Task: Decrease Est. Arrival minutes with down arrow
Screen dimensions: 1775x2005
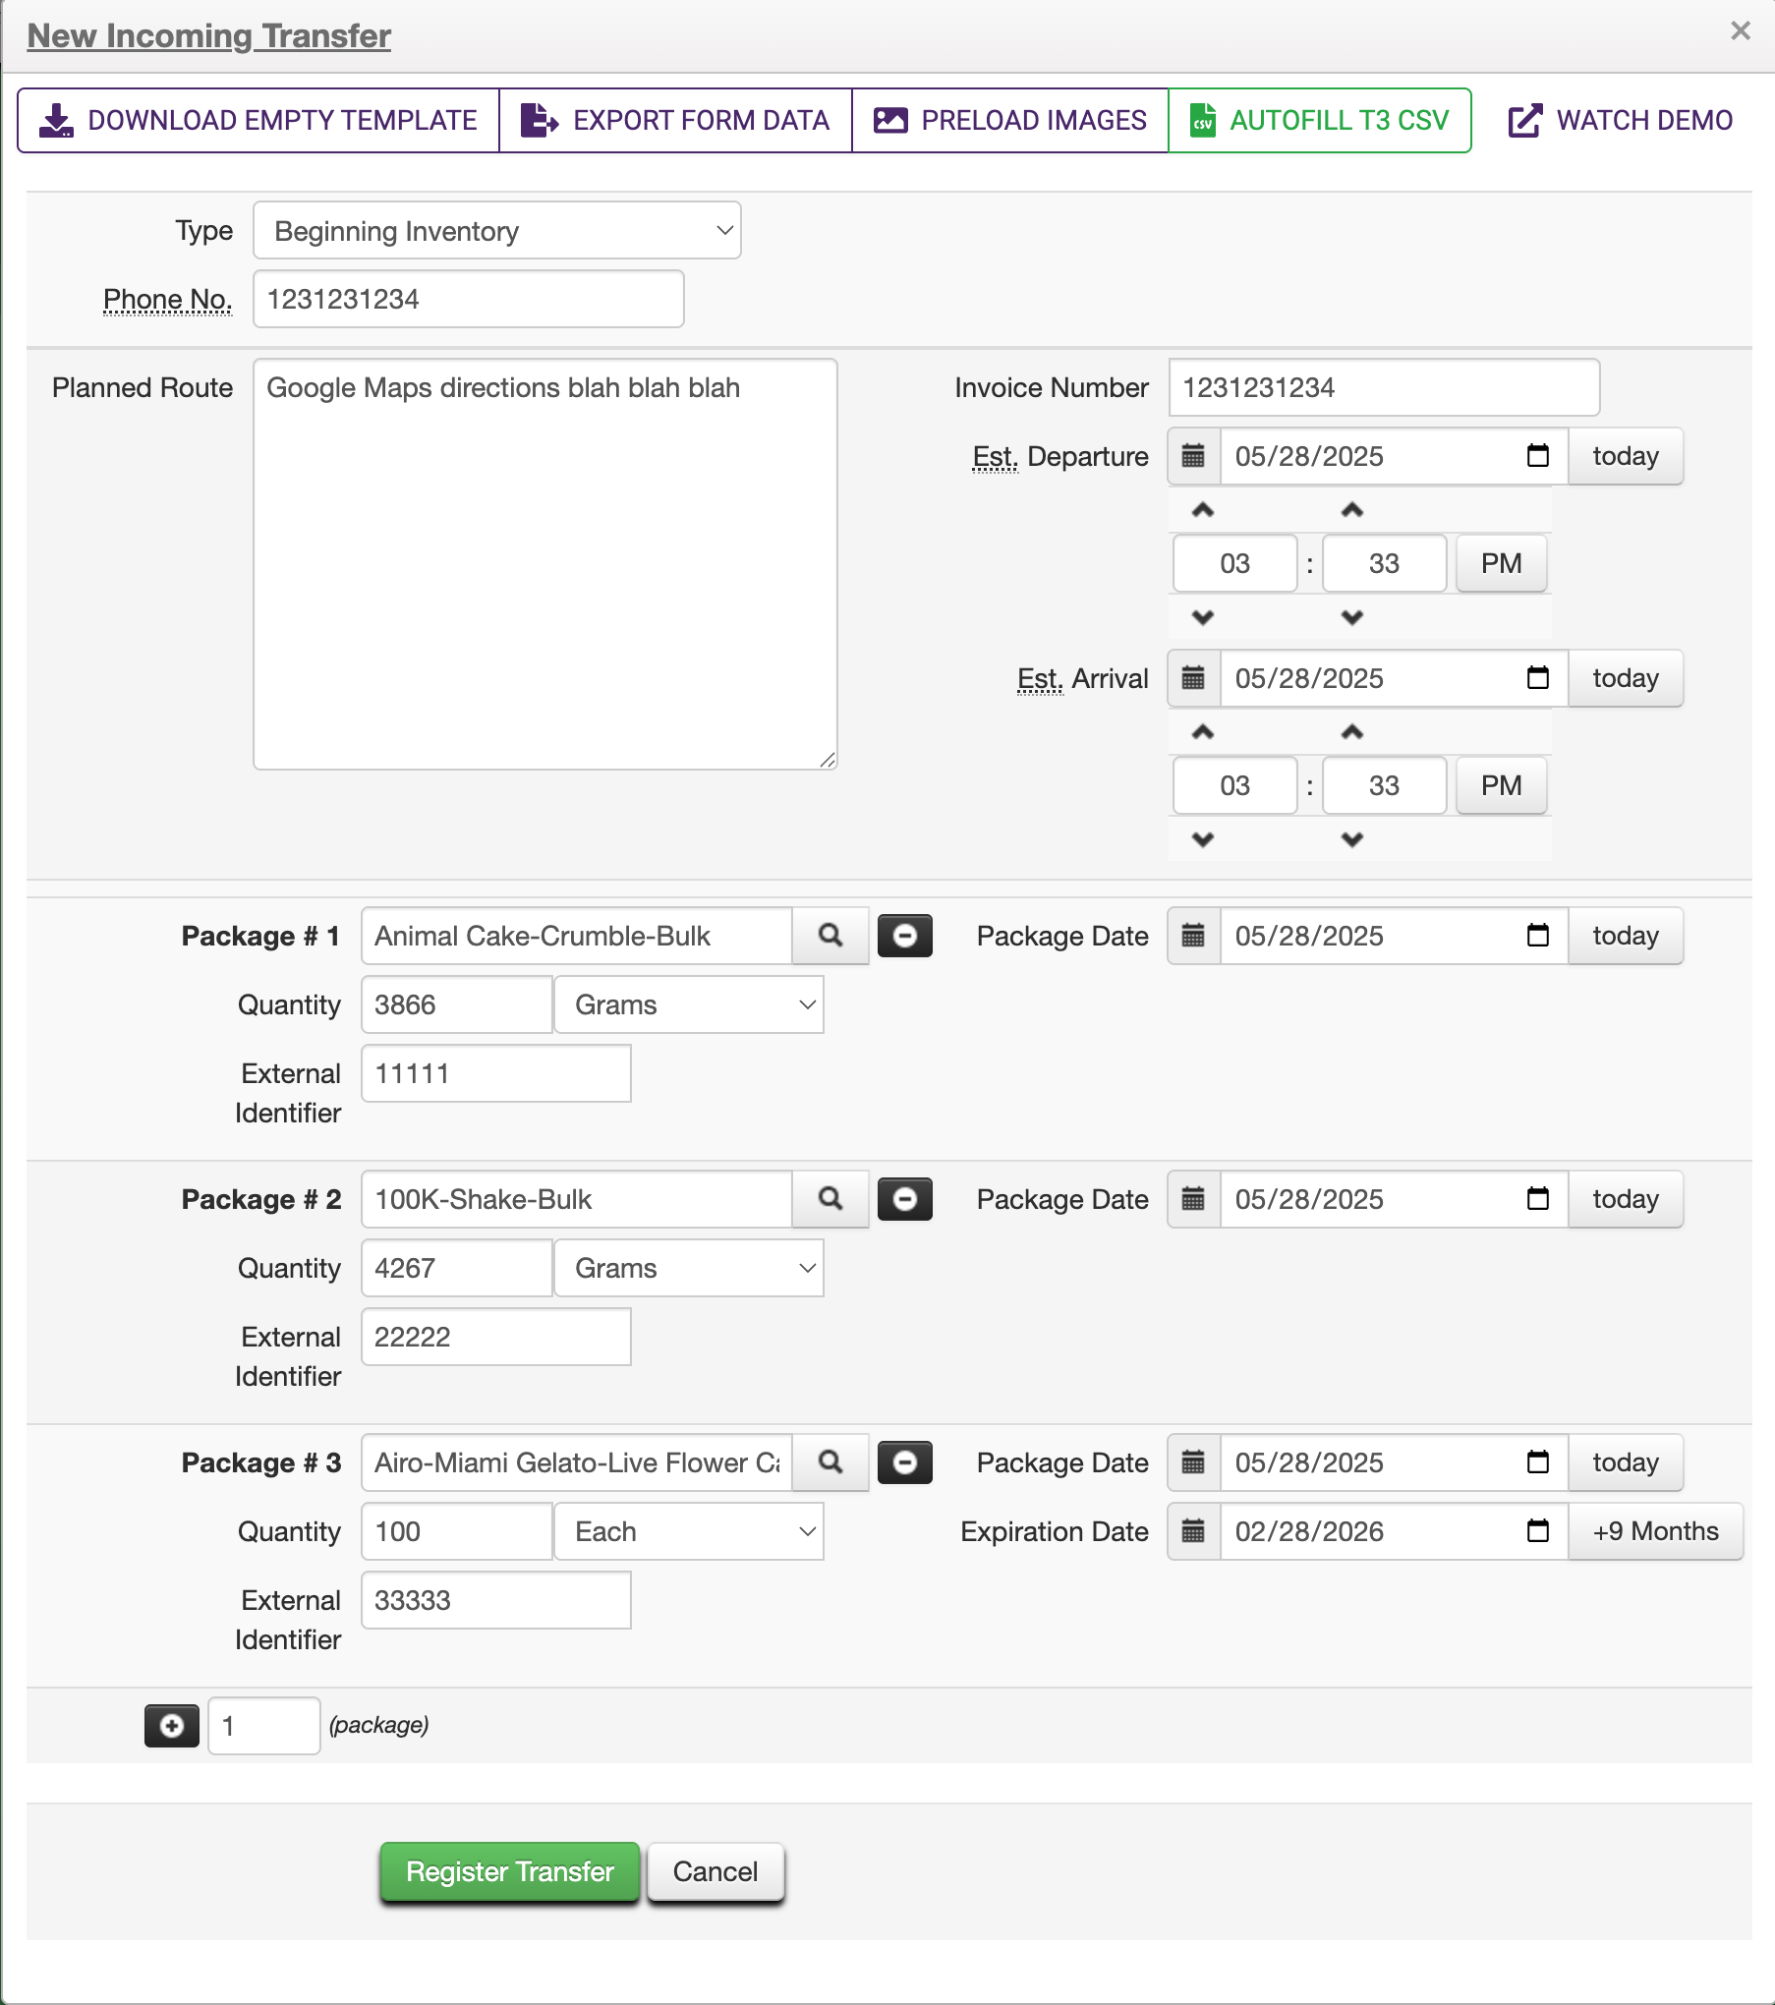Action: 1352,839
